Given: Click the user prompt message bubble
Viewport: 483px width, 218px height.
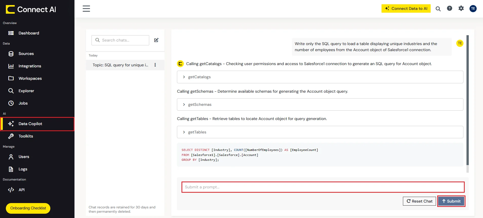Looking at the screenshot, I should coord(371,47).
